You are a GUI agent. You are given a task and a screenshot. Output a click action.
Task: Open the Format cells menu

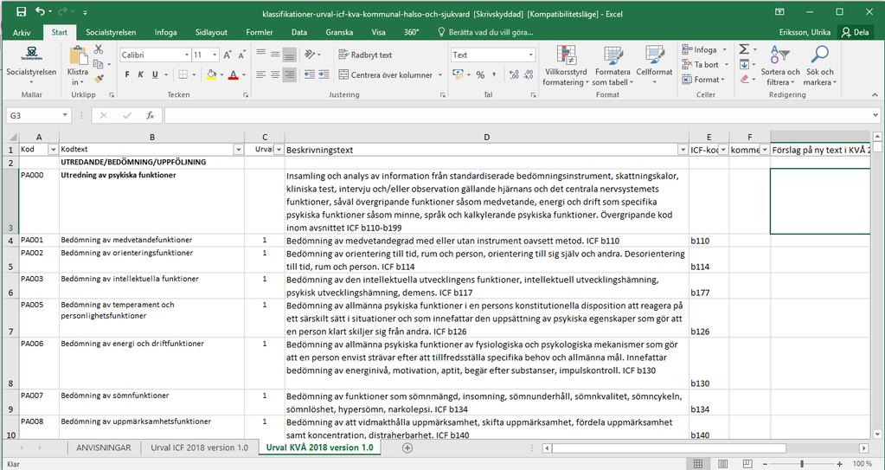[x=702, y=80]
